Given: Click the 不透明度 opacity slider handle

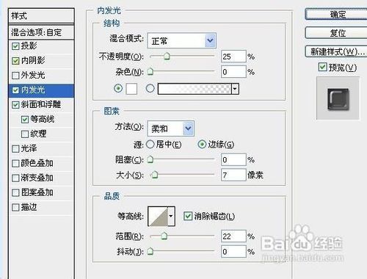Looking at the screenshot, I should (x=167, y=57).
